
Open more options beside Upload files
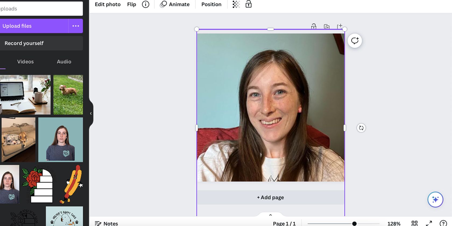pyautogui.click(x=76, y=26)
